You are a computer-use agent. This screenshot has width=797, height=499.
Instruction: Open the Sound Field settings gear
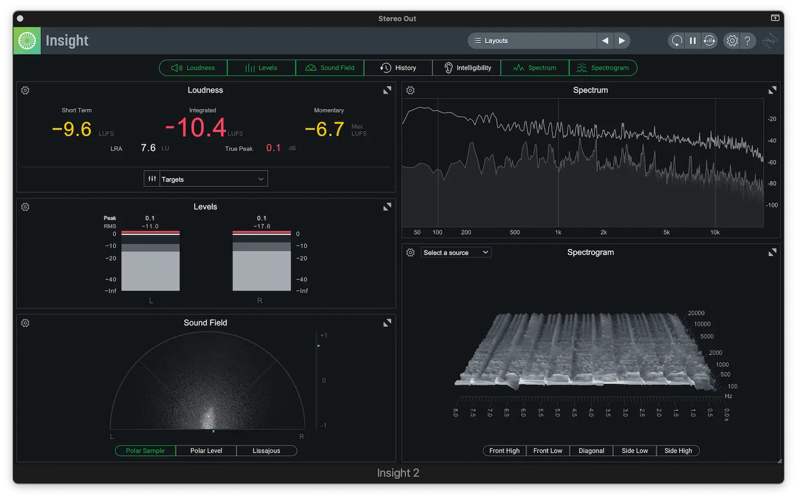point(25,323)
